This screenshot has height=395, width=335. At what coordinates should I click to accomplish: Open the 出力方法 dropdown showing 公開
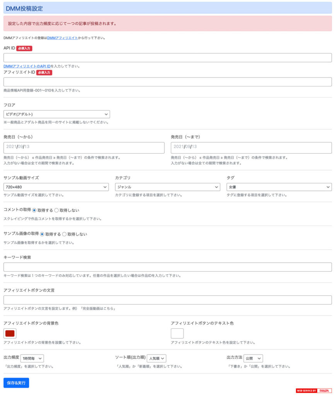253,358
